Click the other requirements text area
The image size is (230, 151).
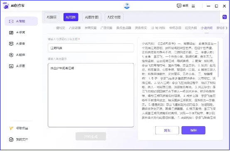point(91,95)
